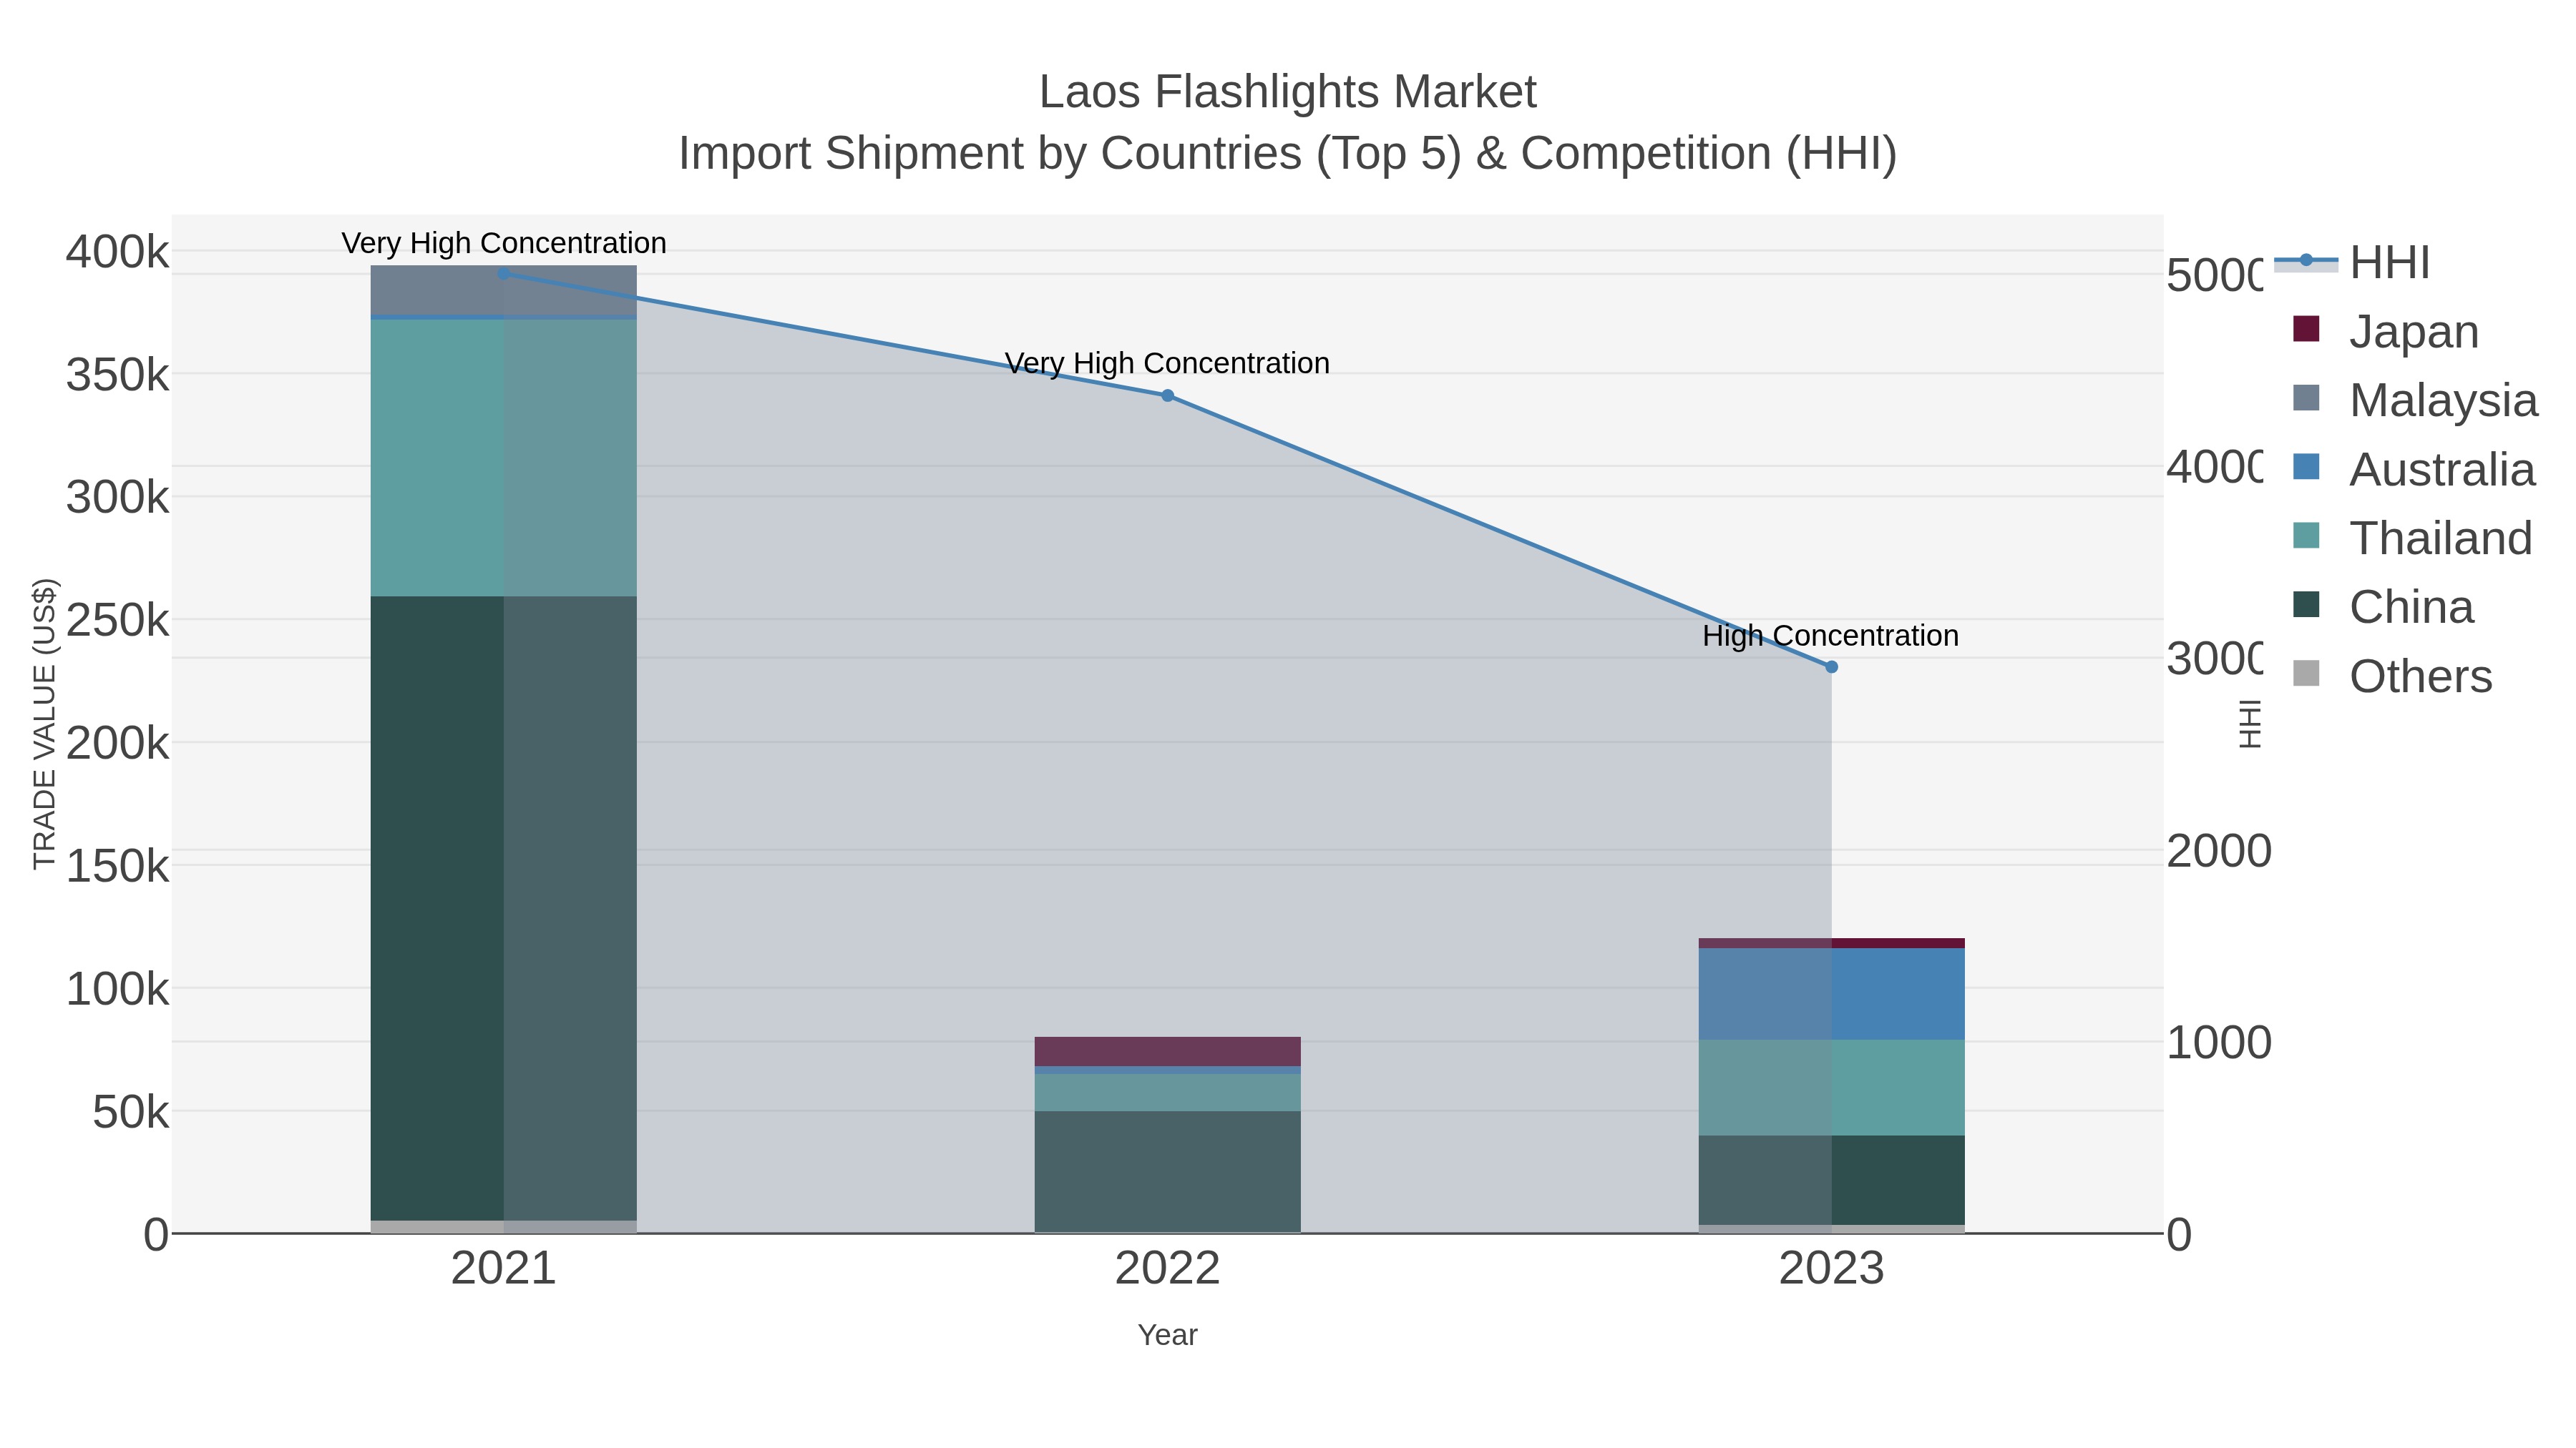
Task: Toggle Others series in legend
Action: point(2392,676)
